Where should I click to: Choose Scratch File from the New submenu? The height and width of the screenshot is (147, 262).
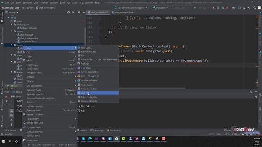point(98,60)
